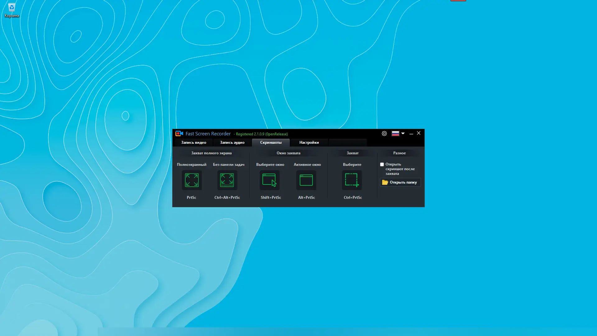Viewport: 597px width, 336px height.
Task: Click the active window capture icon
Action: click(306, 180)
